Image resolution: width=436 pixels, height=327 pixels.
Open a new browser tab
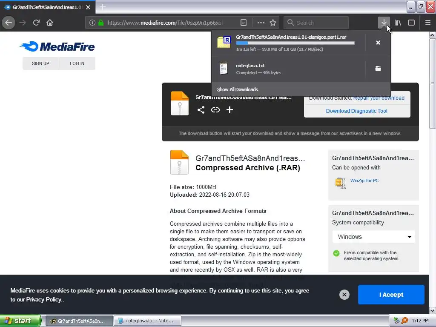point(103,7)
